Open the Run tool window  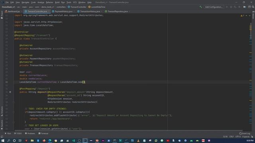(x=8, y=133)
